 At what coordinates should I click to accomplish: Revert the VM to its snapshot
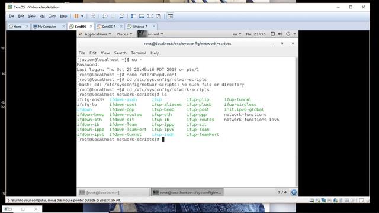pyautogui.click(x=113, y=16)
